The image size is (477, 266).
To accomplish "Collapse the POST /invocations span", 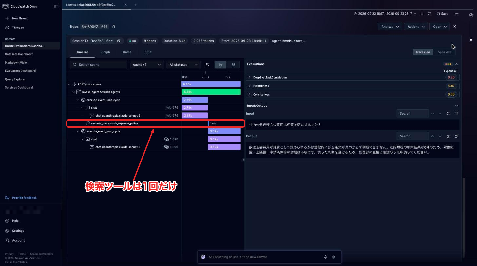I will [x=69, y=84].
